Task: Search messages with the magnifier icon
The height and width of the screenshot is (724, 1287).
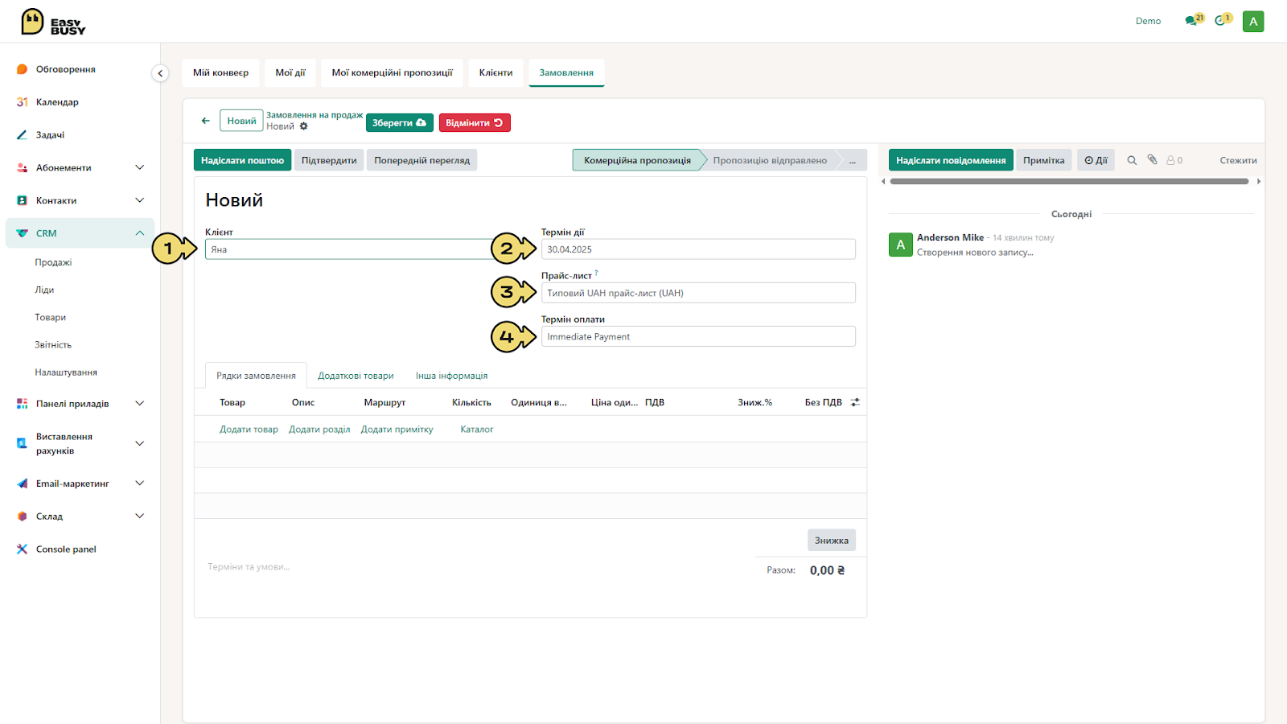Action: tap(1132, 160)
